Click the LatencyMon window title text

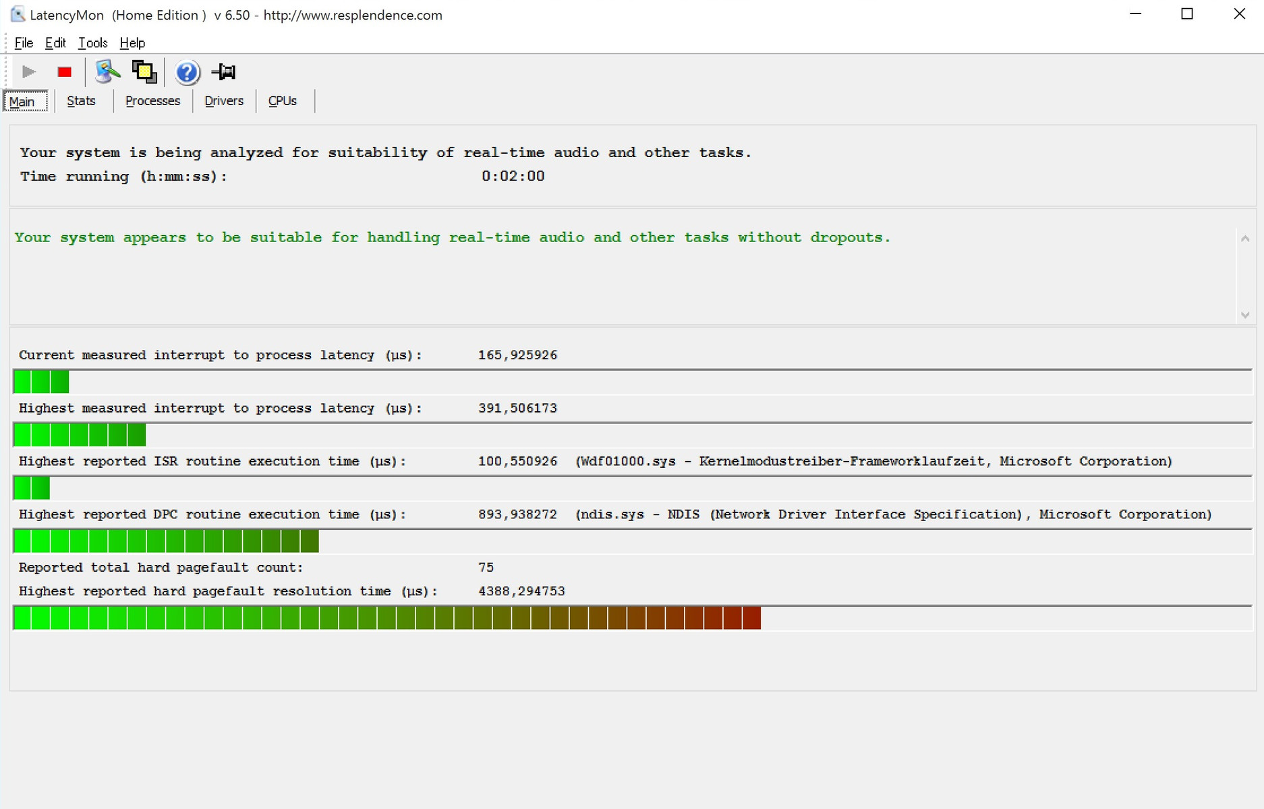[x=236, y=15]
